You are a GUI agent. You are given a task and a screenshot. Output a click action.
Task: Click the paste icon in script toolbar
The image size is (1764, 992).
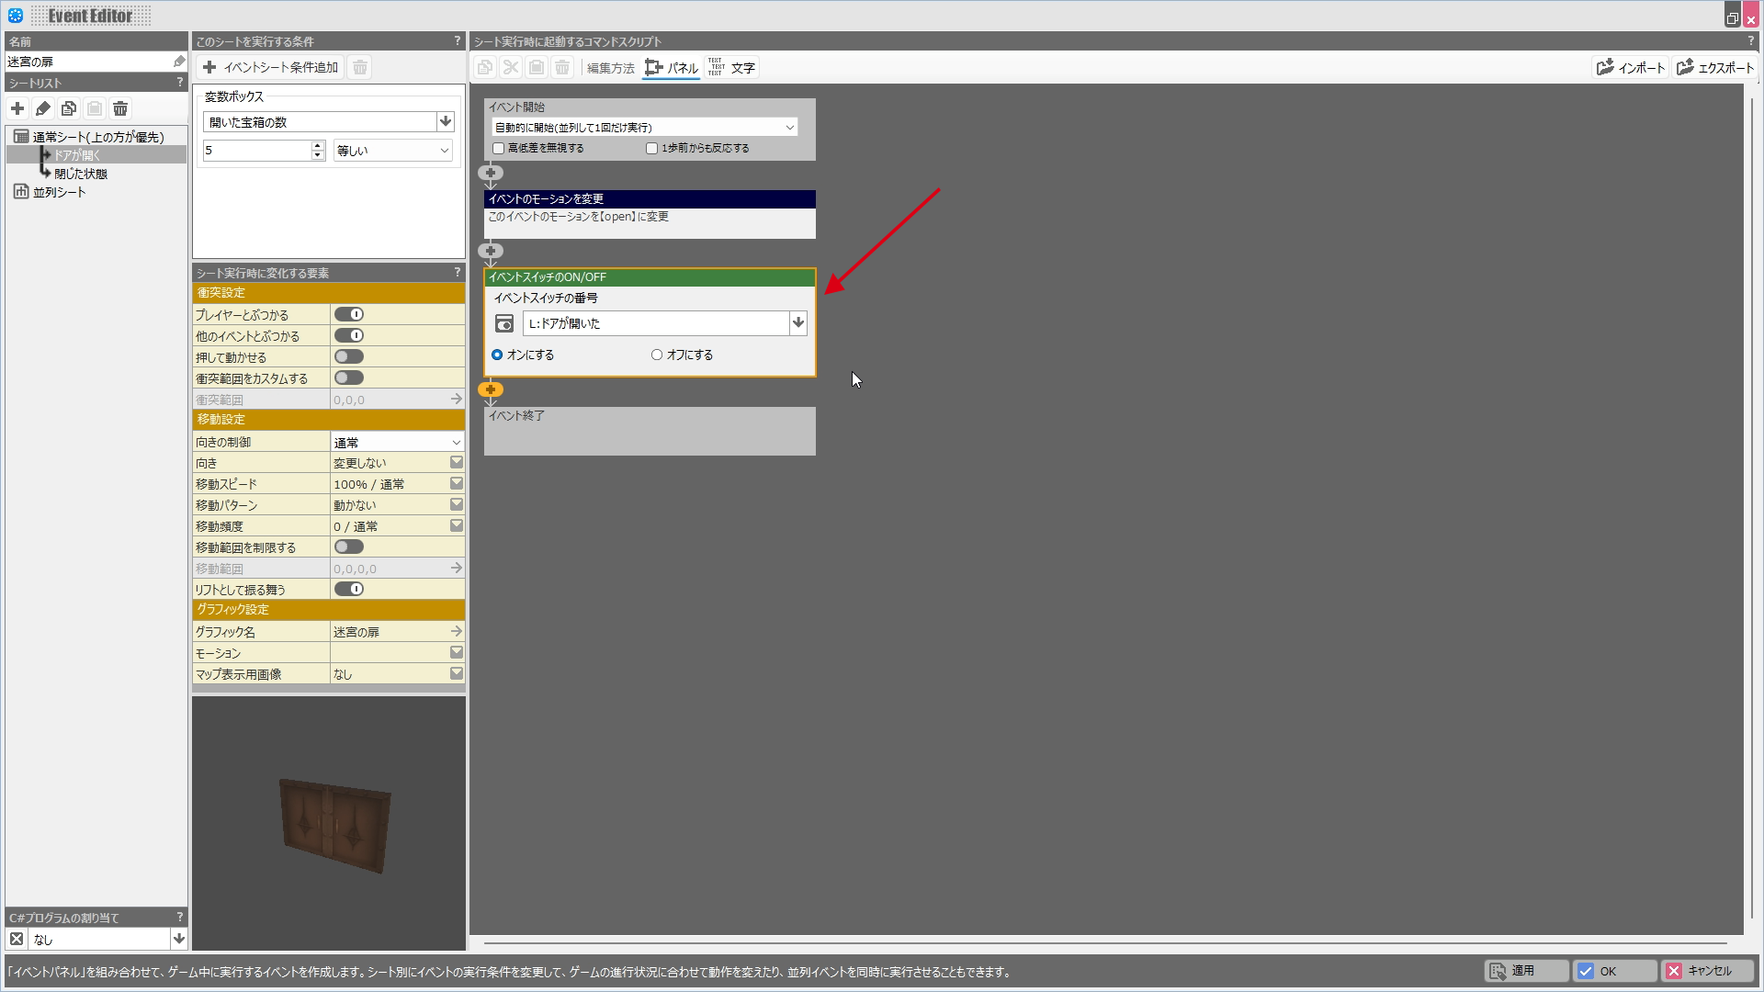click(537, 67)
